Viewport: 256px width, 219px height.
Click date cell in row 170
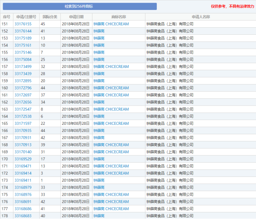[x=76, y=159]
